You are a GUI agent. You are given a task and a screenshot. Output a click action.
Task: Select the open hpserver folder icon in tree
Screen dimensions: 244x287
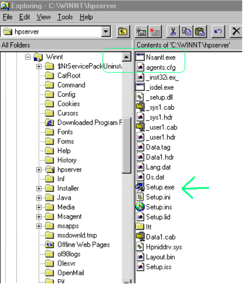(50, 170)
